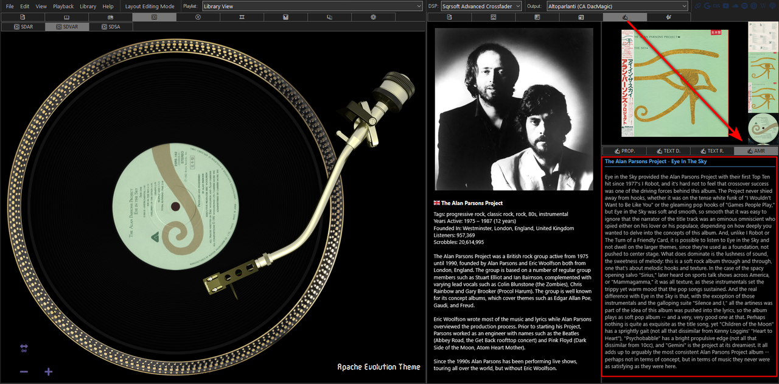Open the View menu
779x384 pixels.
click(41, 6)
